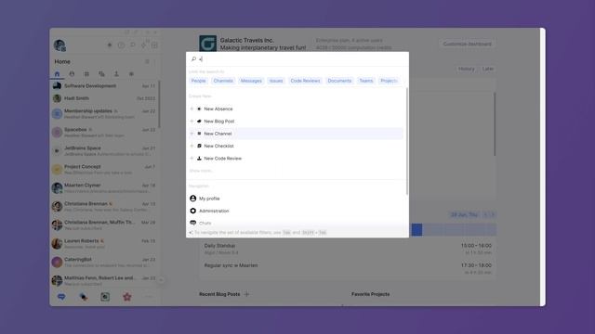Screen dimensions: 595x334
Task: Open the Hadi Smith chat
Action: click(104, 98)
